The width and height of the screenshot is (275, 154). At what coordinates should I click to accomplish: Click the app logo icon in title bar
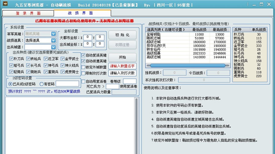(5, 4)
